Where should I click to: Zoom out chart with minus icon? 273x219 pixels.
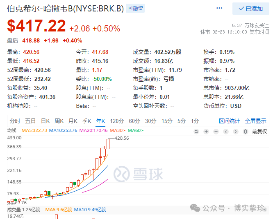tap(216, 132)
